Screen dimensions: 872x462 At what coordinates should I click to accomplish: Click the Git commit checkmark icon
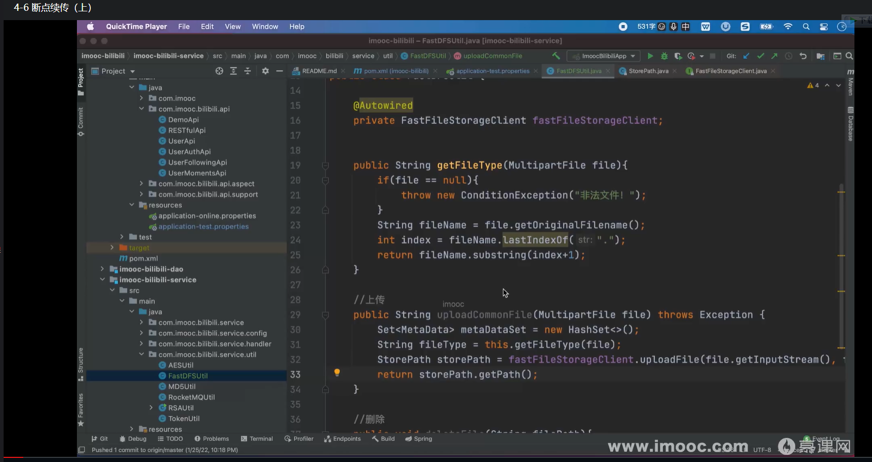point(760,56)
